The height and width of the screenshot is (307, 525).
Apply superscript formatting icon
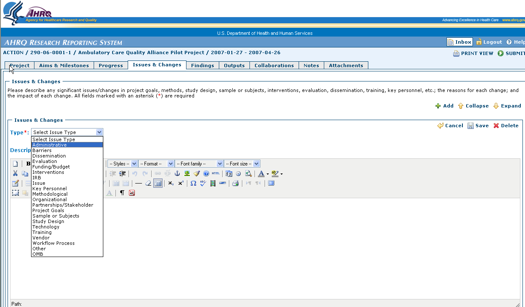181,183
